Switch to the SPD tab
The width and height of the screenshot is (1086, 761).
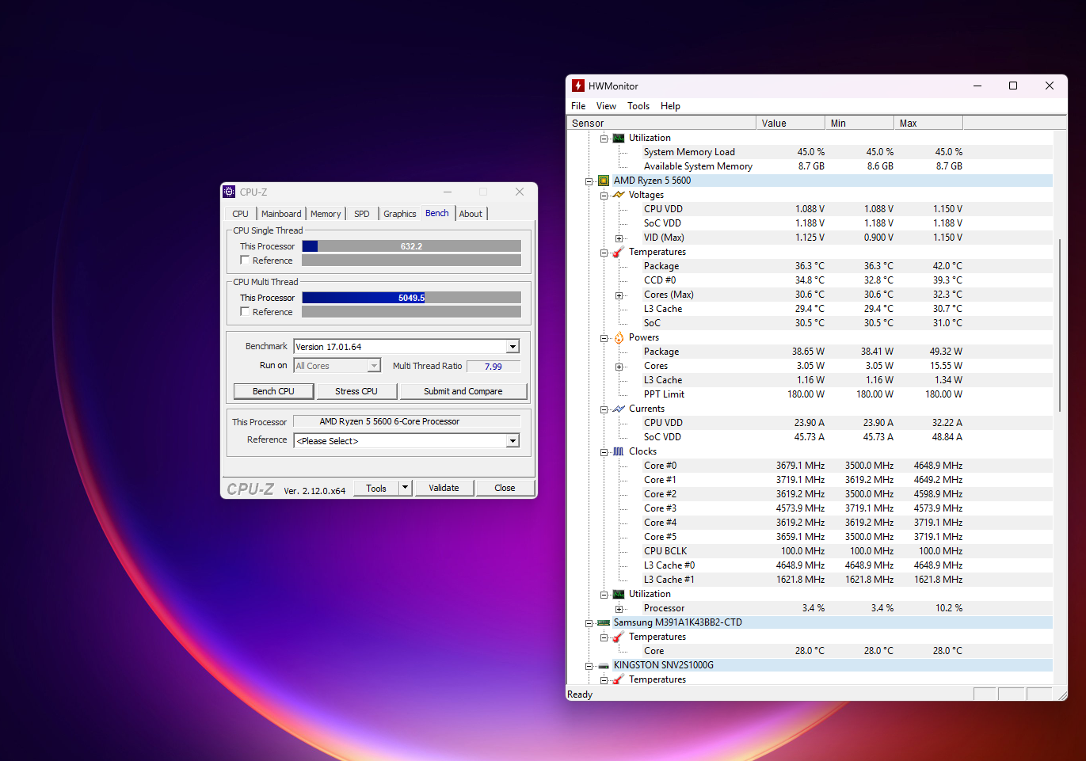[x=362, y=214]
